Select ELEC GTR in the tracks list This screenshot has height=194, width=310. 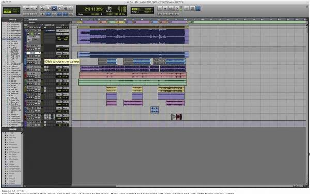[x=15, y=54]
